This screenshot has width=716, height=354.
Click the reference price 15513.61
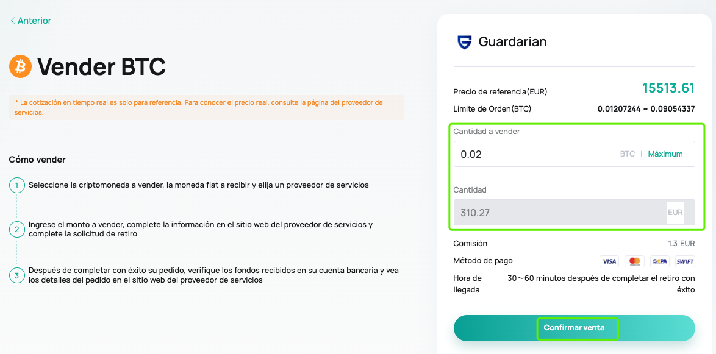coord(668,88)
